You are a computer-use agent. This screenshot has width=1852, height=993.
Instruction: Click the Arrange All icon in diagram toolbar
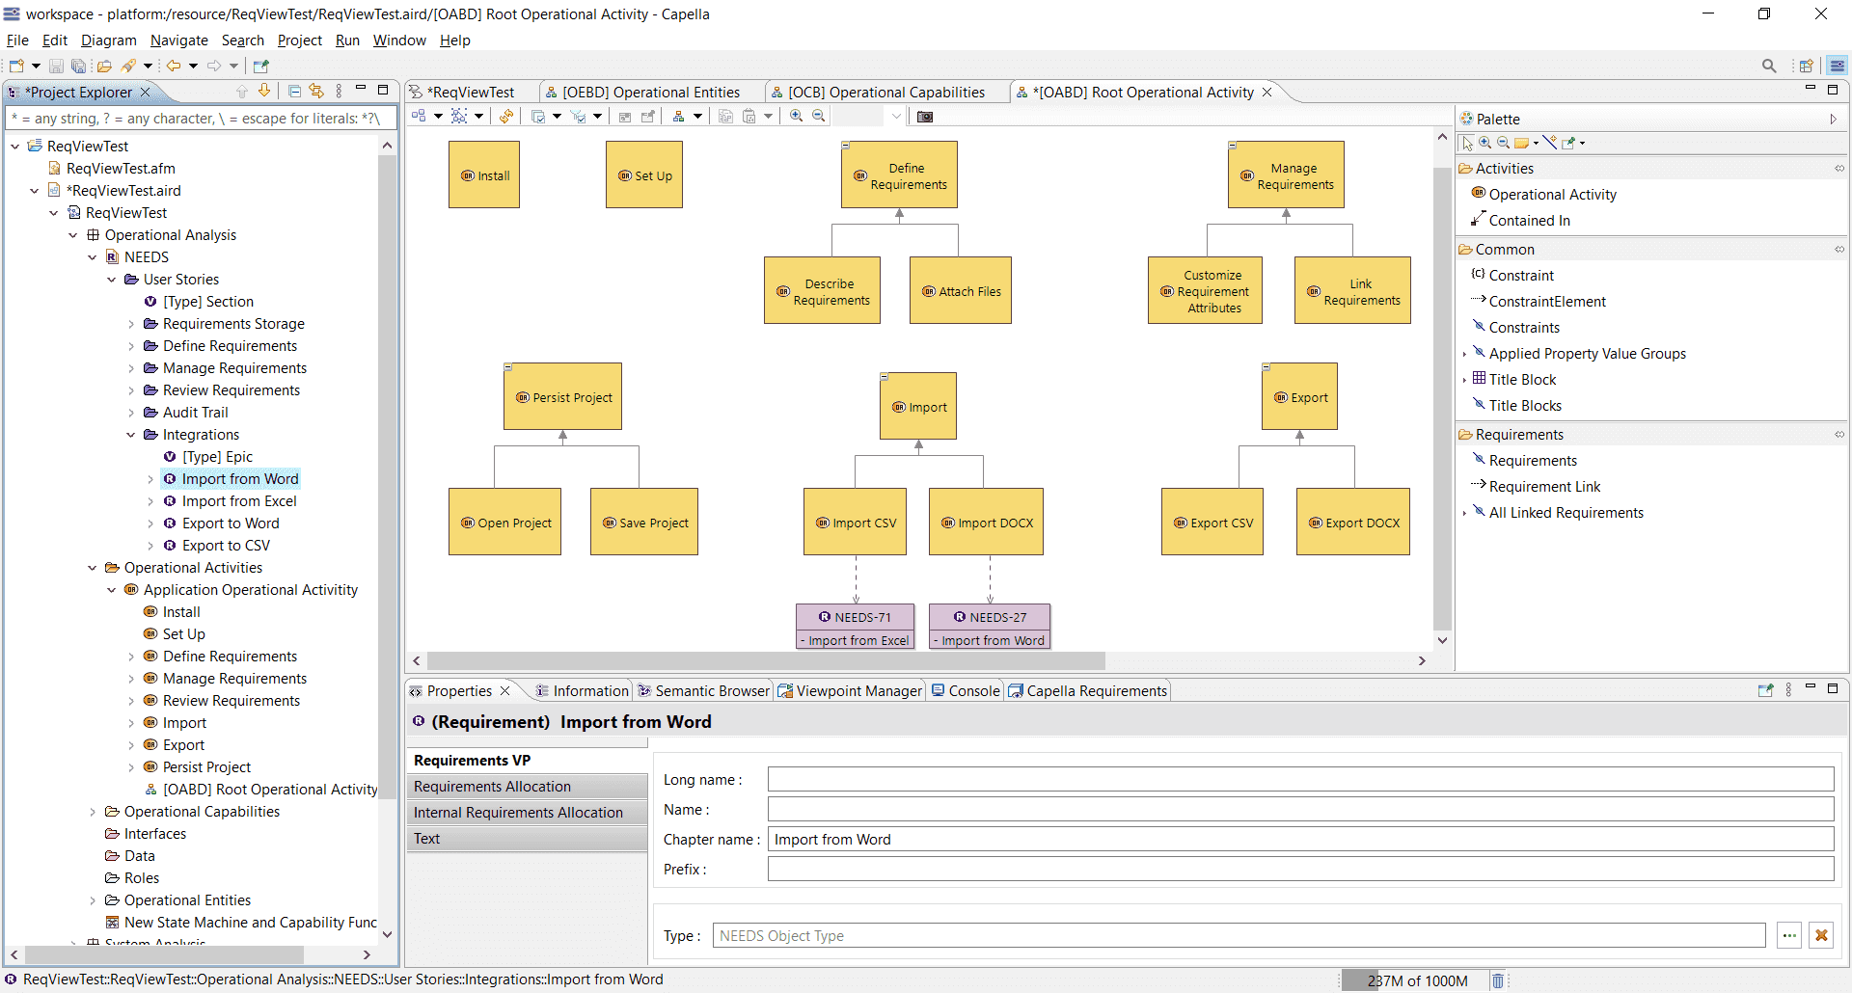pyautogui.click(x=420, y=117)
